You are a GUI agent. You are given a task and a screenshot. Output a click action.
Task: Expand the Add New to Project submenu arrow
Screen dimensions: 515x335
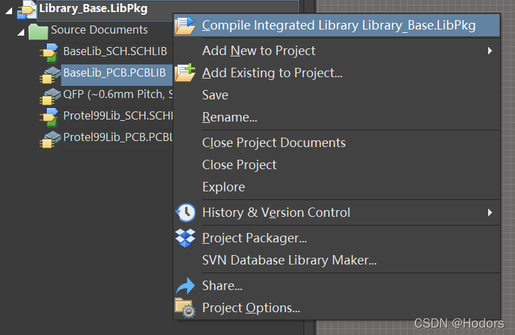490,50
